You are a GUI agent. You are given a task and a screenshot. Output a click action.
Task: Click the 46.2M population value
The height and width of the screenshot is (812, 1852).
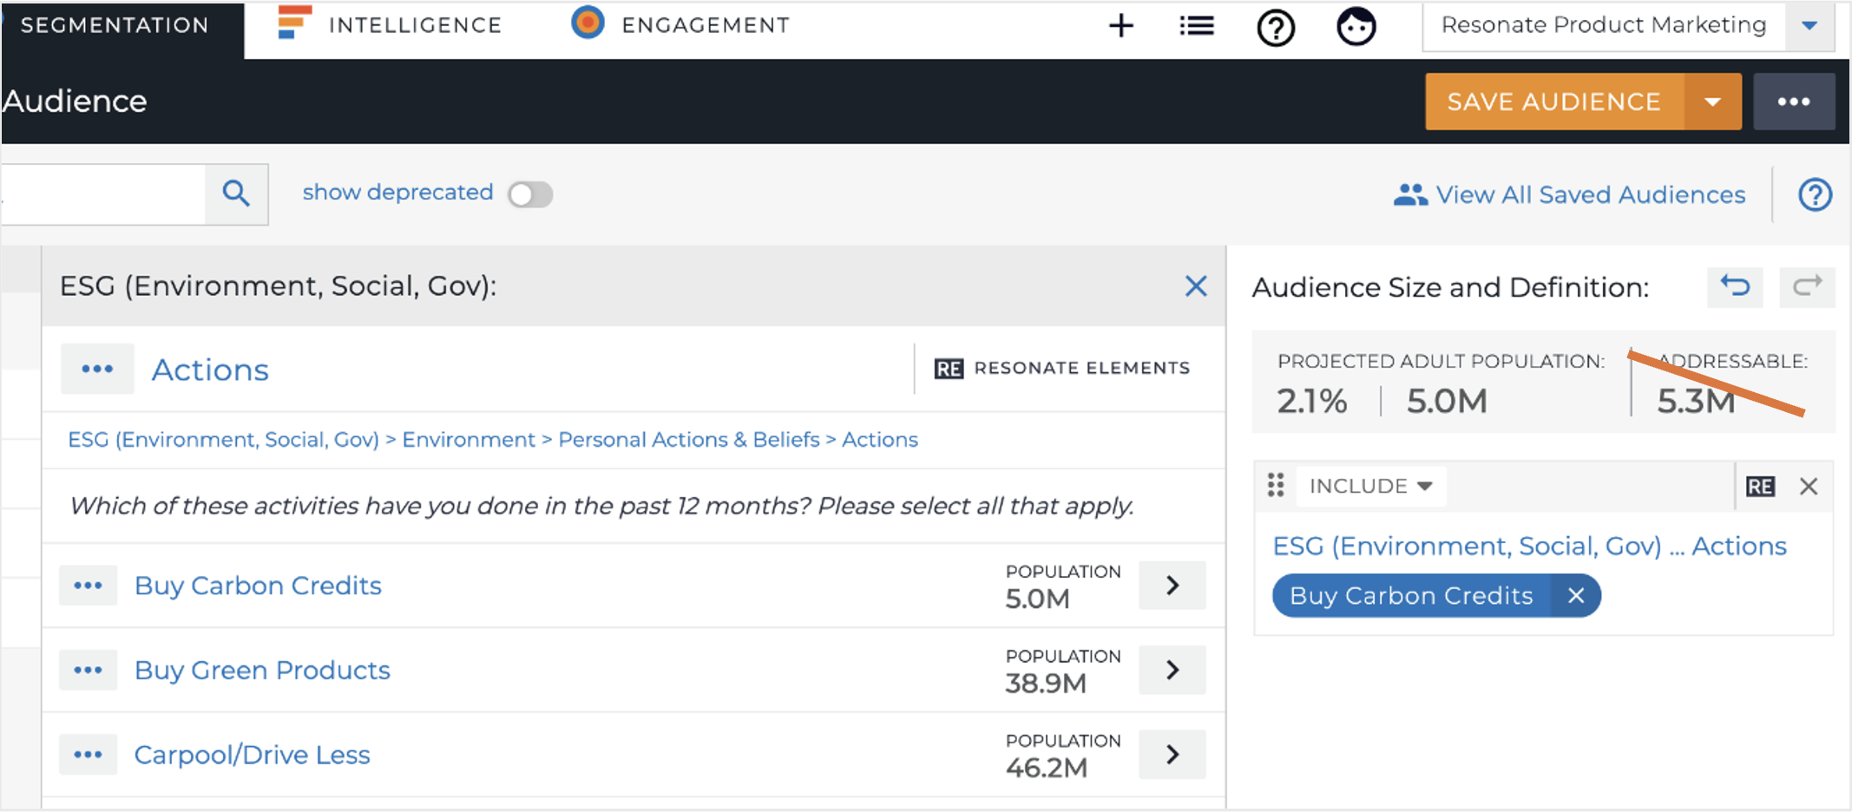1046,769
